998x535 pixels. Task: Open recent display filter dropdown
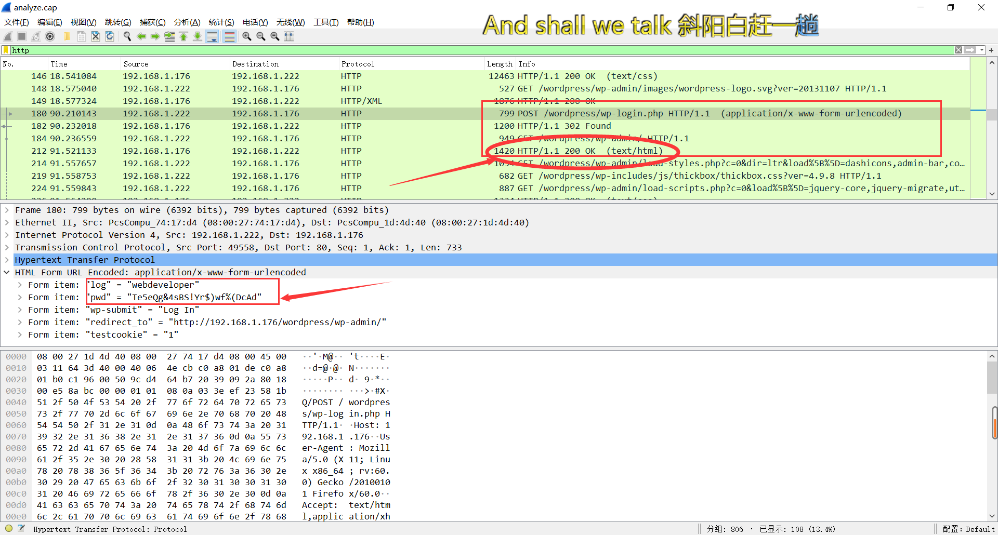[982, 50]
